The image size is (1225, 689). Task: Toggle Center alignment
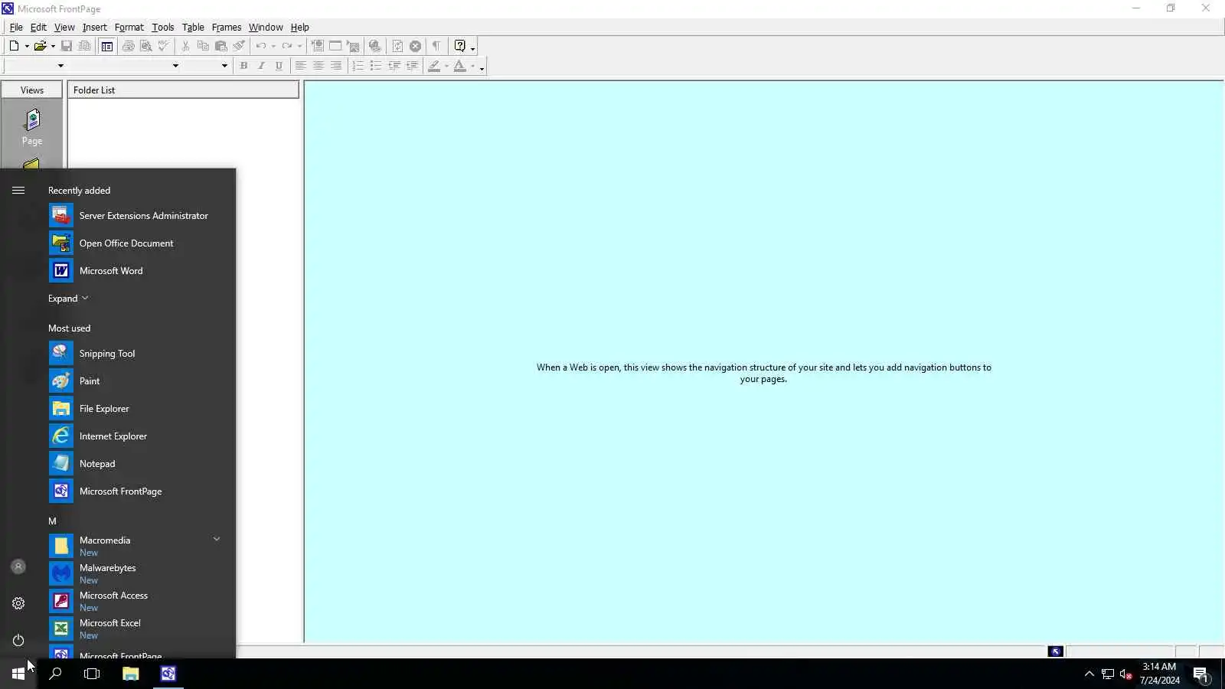318,66
